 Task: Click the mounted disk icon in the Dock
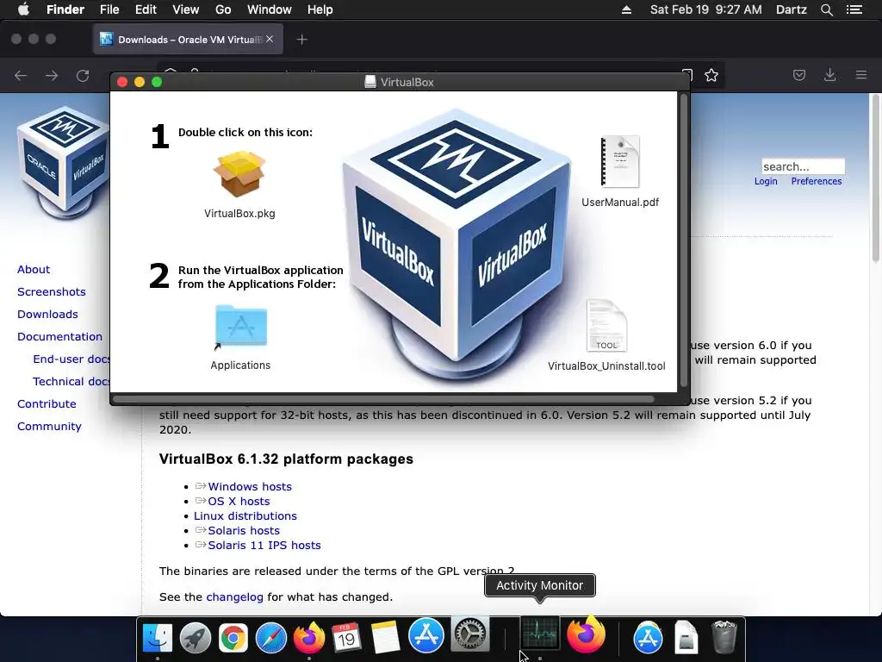686,637
